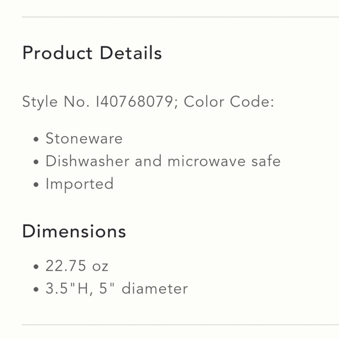Click the words microwave safe
339x339 pixels.
coord(224,161)
